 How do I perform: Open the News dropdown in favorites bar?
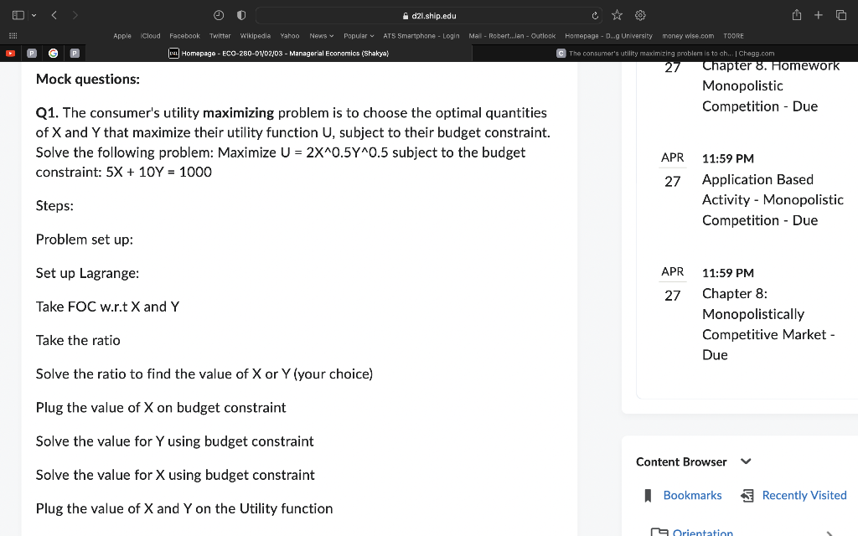click(321, 36)
